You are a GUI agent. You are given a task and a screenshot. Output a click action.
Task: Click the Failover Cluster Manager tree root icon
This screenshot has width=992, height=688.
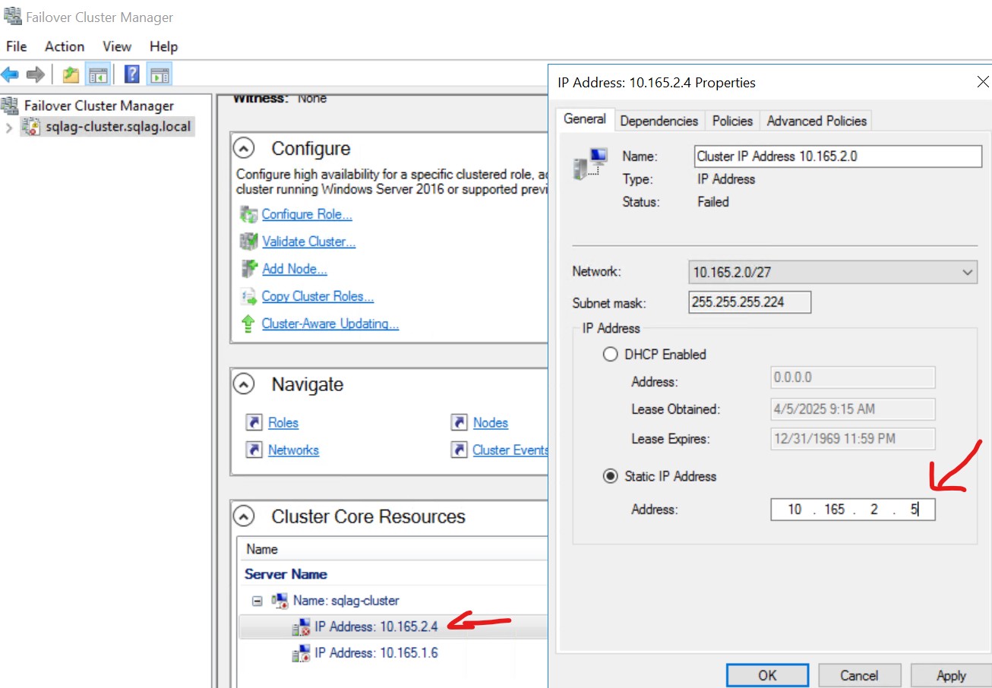[11, 106]
